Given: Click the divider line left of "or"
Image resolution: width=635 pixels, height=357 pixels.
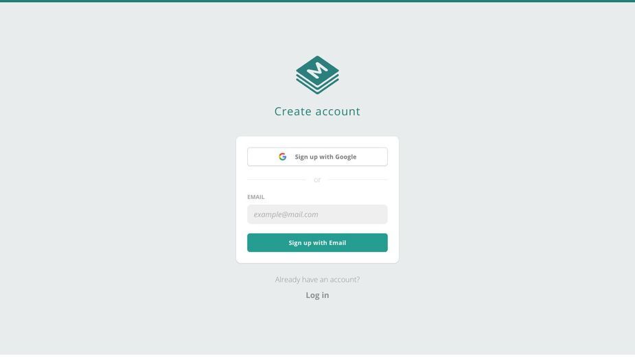Looking at the screenshot, I should pos(276,179).
